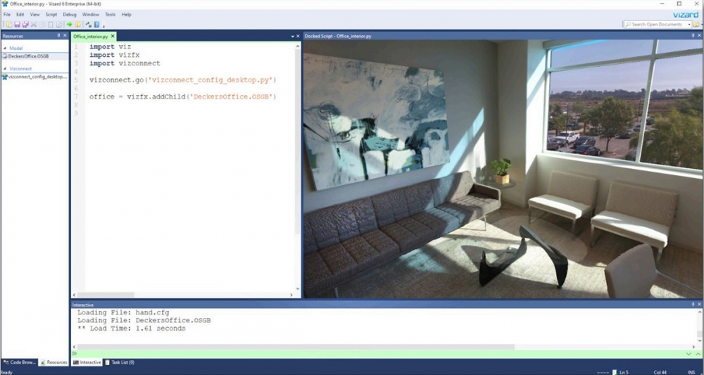The image size is (704, 375).
Task: Click the Save All toolbar icon
Action: click(x=25, y=25)
